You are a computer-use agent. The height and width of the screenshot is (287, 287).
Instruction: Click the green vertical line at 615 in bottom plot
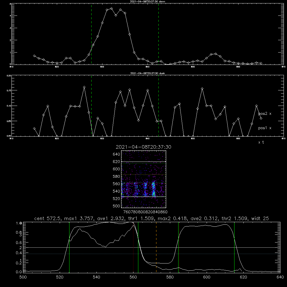(234, 247)
